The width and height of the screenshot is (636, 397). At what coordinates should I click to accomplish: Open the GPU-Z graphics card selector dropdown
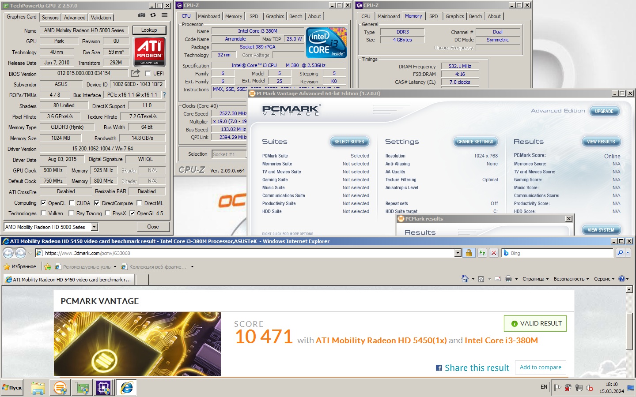[94, 227]
